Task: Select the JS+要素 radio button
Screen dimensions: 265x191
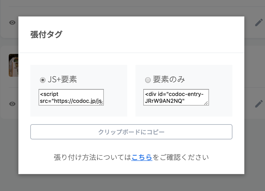Action: (43, 80)
